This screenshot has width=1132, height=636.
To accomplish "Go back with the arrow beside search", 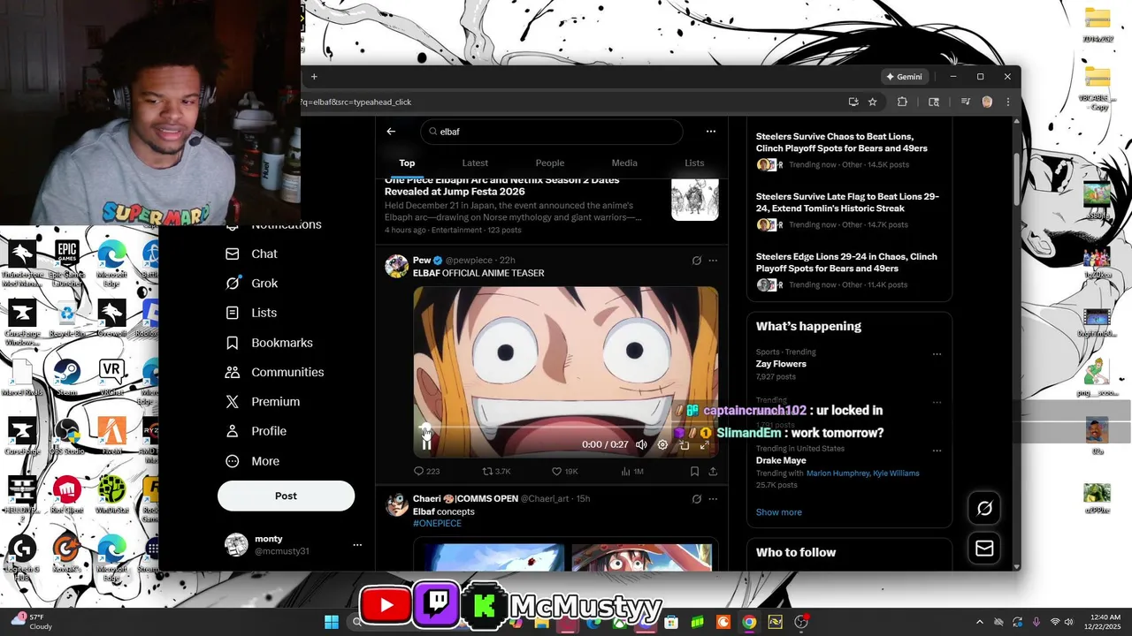I will (x=391, y=132).
